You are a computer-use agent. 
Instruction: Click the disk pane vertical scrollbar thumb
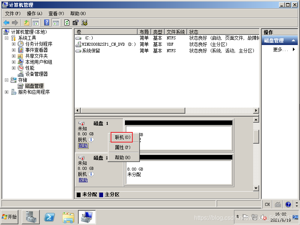pyautogui.click(x=256, y=136)
